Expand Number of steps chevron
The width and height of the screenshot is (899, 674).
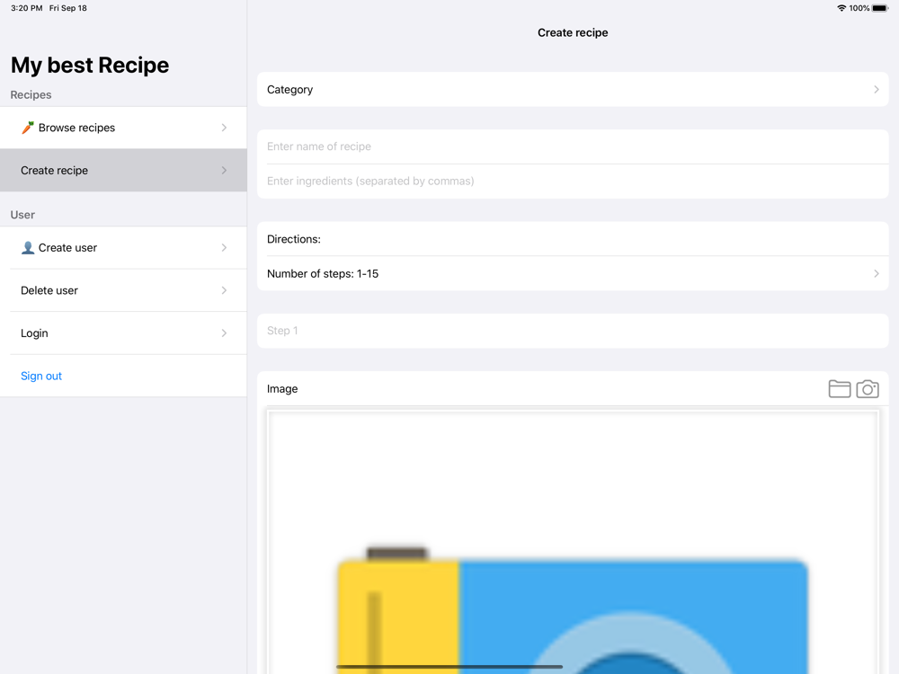(876, 273)
